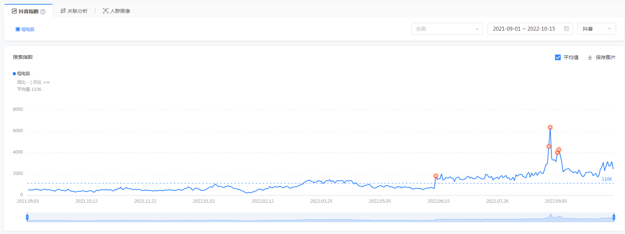Image resolution: width=625 pixels, height=234 pixels.
Task: Click the 租电脑 keyword link
Action: [28, 29]
